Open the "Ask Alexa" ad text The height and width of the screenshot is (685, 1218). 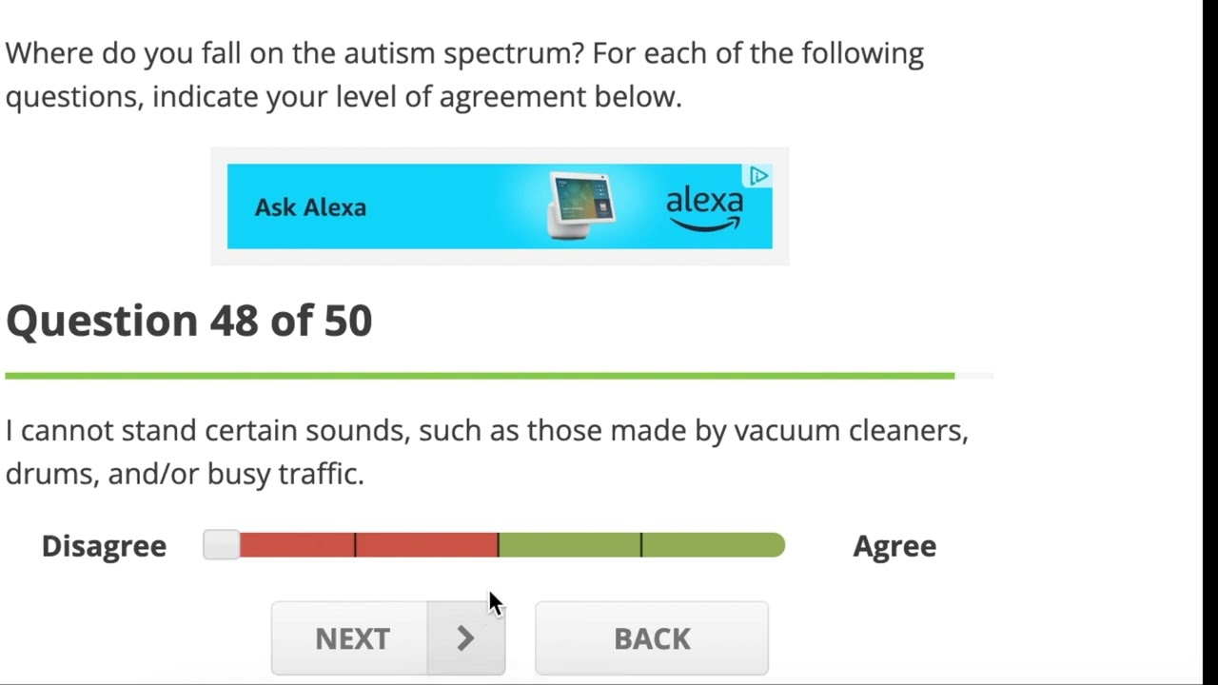coord(310,207)
